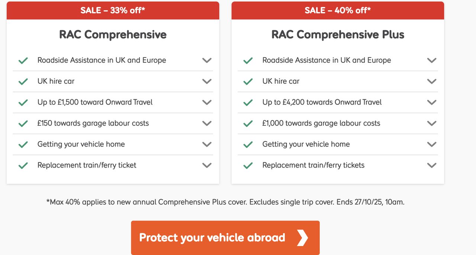476x255 pixels.
Task: Click the SALE – 40% off banner
Action: [x=338, y=10]
